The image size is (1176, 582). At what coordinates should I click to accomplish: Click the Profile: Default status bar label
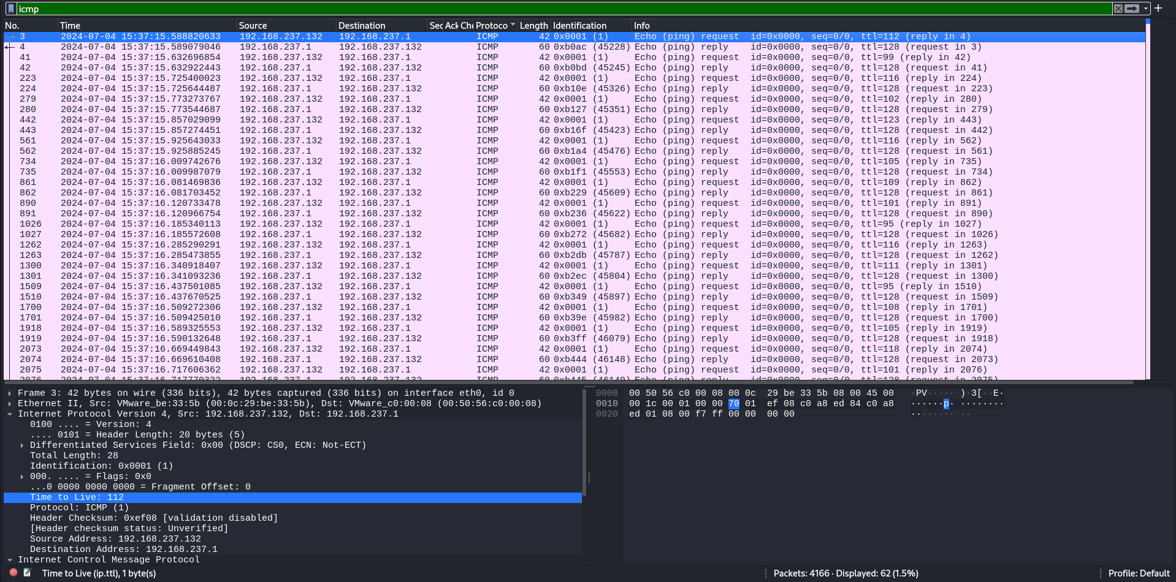1139,573
